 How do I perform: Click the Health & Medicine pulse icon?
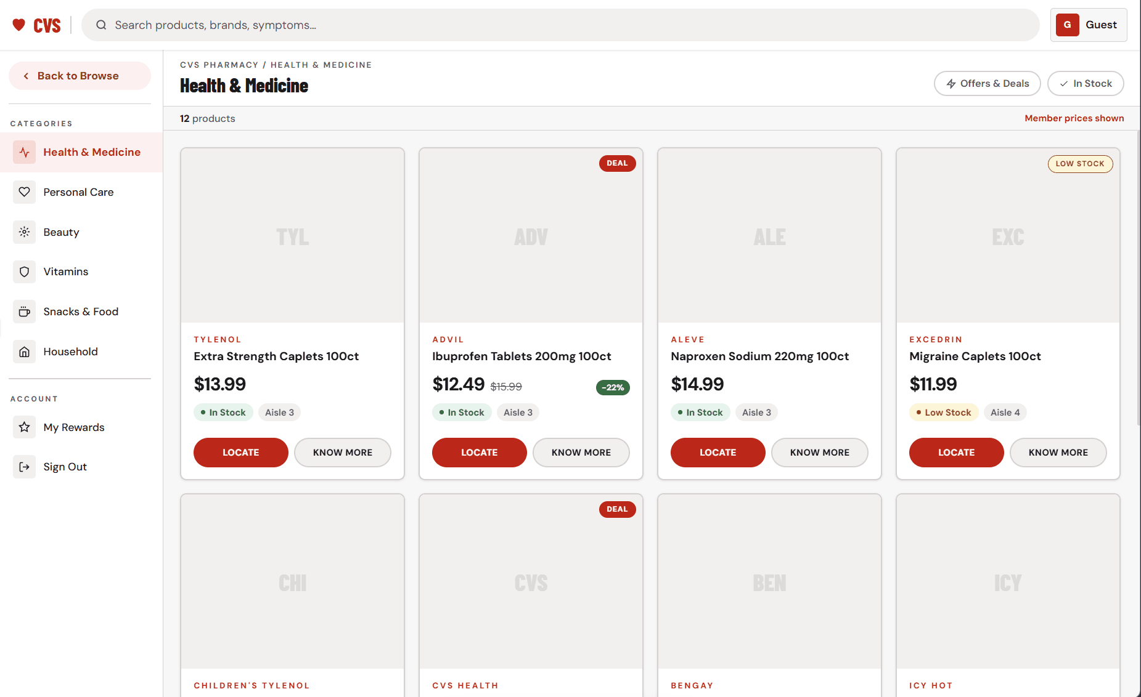point(24,152)
